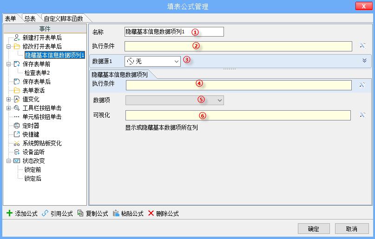Select tree item 锁定后
The height and width of the screenshot is (239, 375).
(x=33, y=178)
